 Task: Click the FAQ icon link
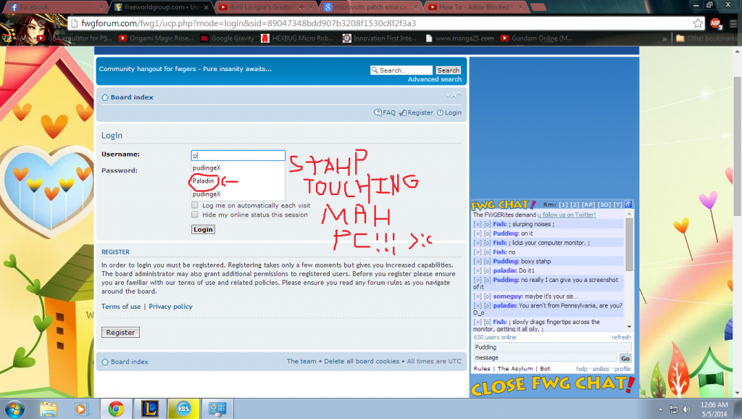click(385, 113)
